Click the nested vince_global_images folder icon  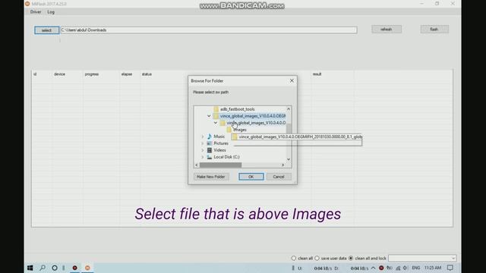coord(222,123)
